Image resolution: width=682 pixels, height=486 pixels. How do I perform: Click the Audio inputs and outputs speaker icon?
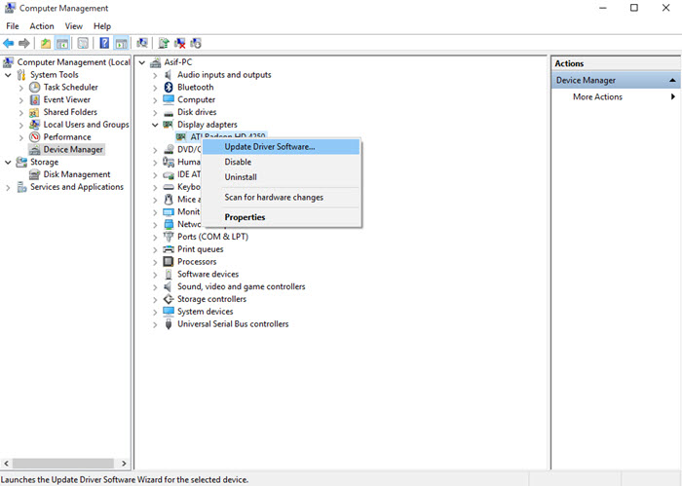169,75
